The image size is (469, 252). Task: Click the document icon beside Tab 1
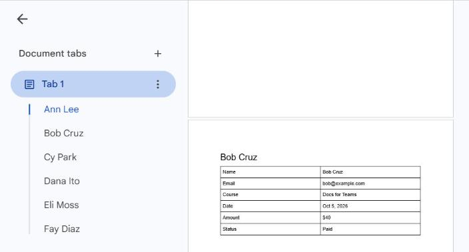[x=29, y=84]
